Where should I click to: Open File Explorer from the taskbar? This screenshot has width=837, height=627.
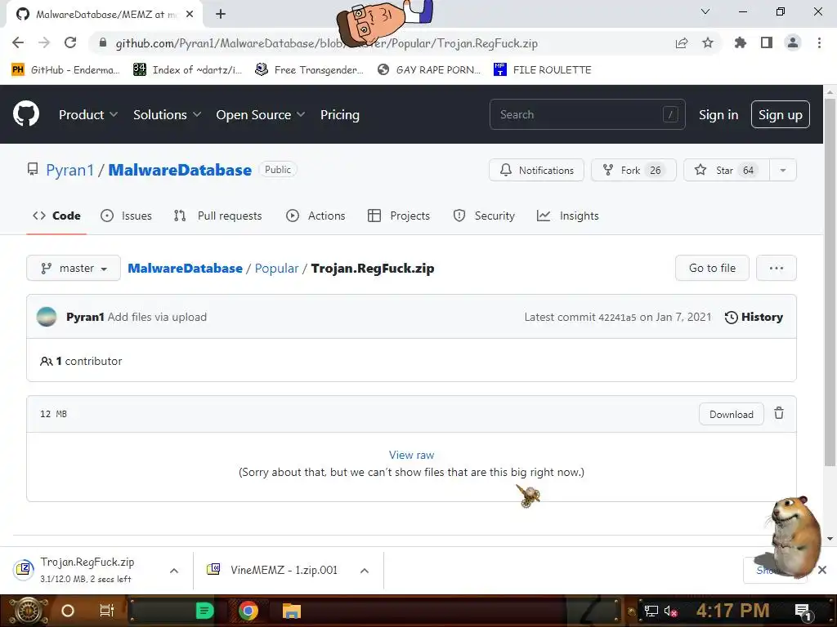coord(292,611)
